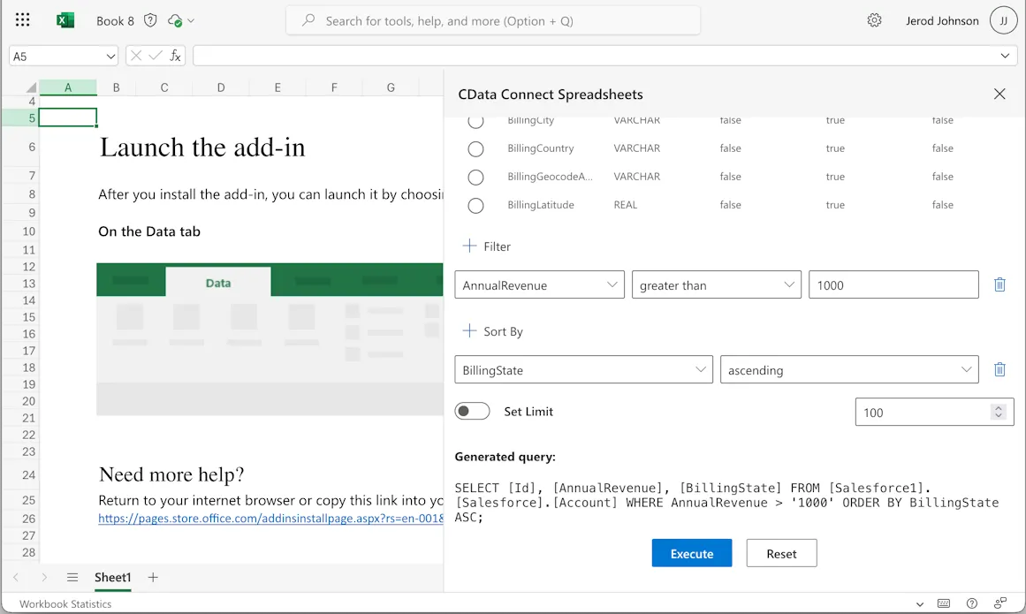
Task: Select the BillingLatitude radio button
Action: click(x=475, y=205)
